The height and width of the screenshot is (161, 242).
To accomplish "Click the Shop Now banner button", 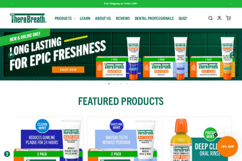I will point(68,69).
